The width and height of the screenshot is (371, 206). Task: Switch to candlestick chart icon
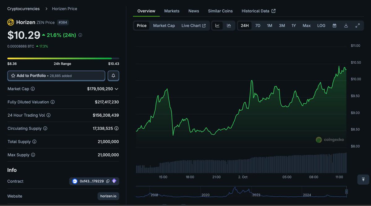pyautogui.click(x=229, y=26)
